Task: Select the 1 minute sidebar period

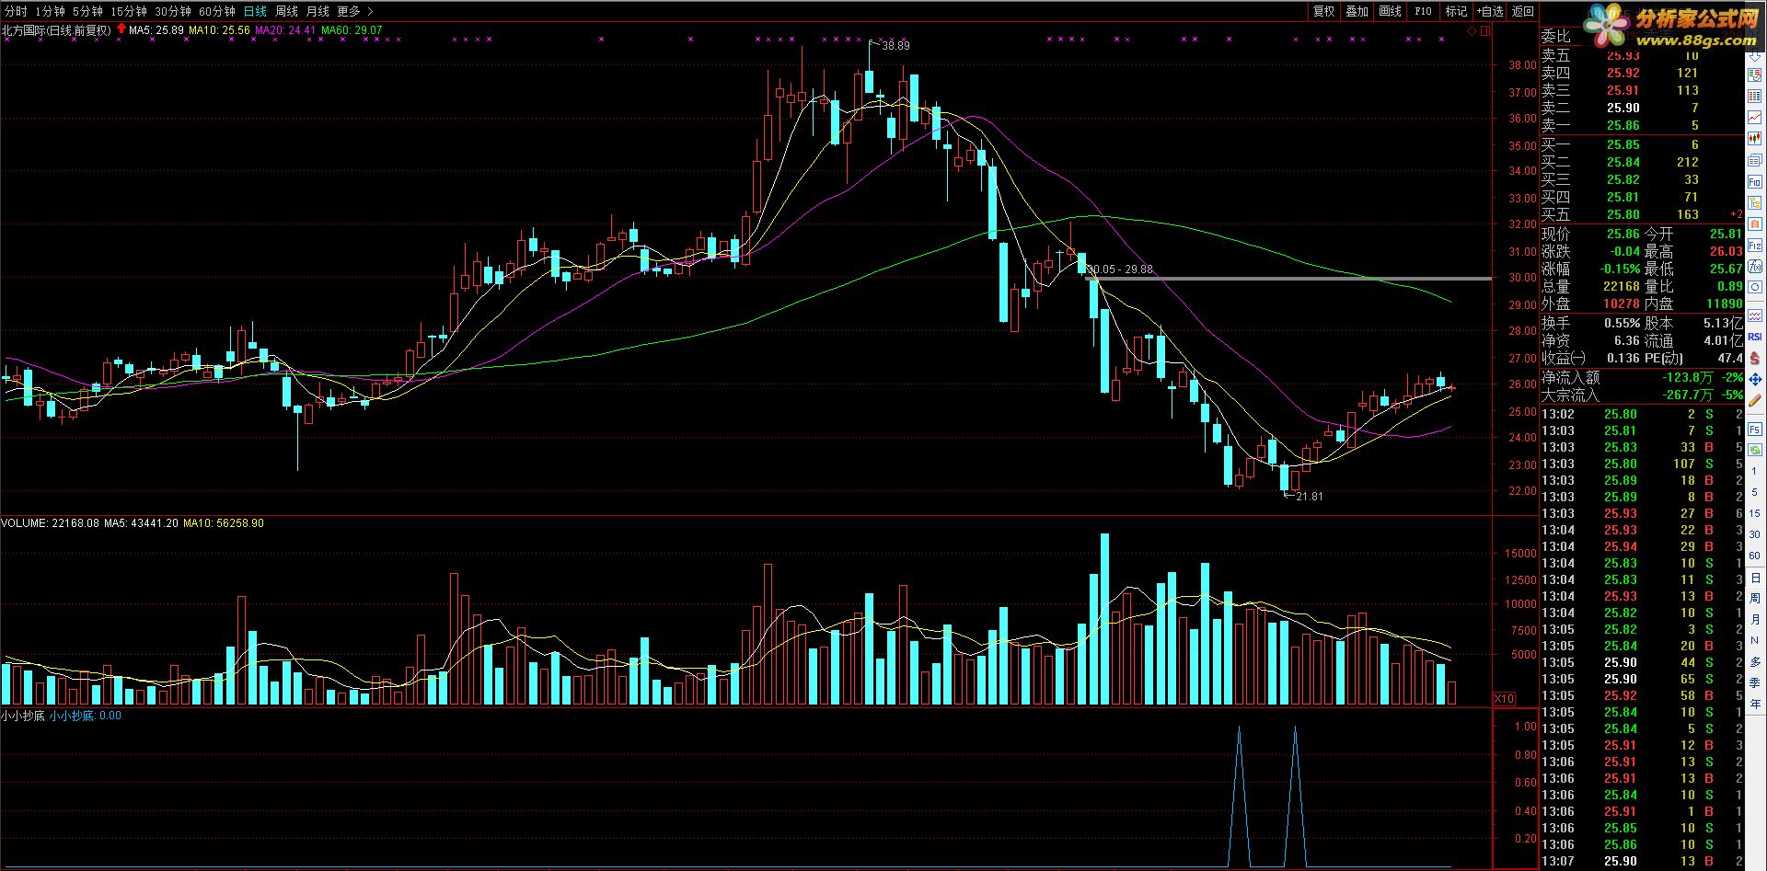Action: click(x=1755, y=471)
